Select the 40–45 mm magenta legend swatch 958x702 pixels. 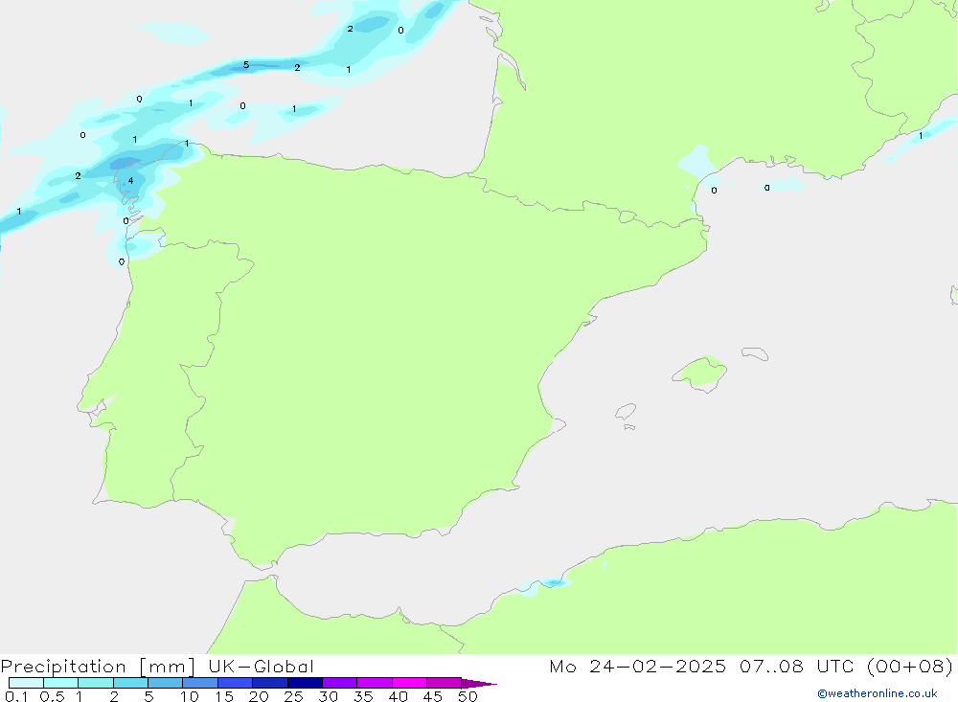click(409, 683)
